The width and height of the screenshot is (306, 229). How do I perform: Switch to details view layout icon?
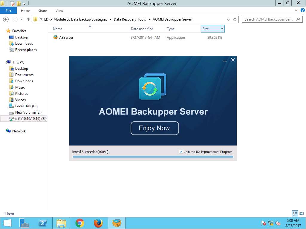(295, 213)
